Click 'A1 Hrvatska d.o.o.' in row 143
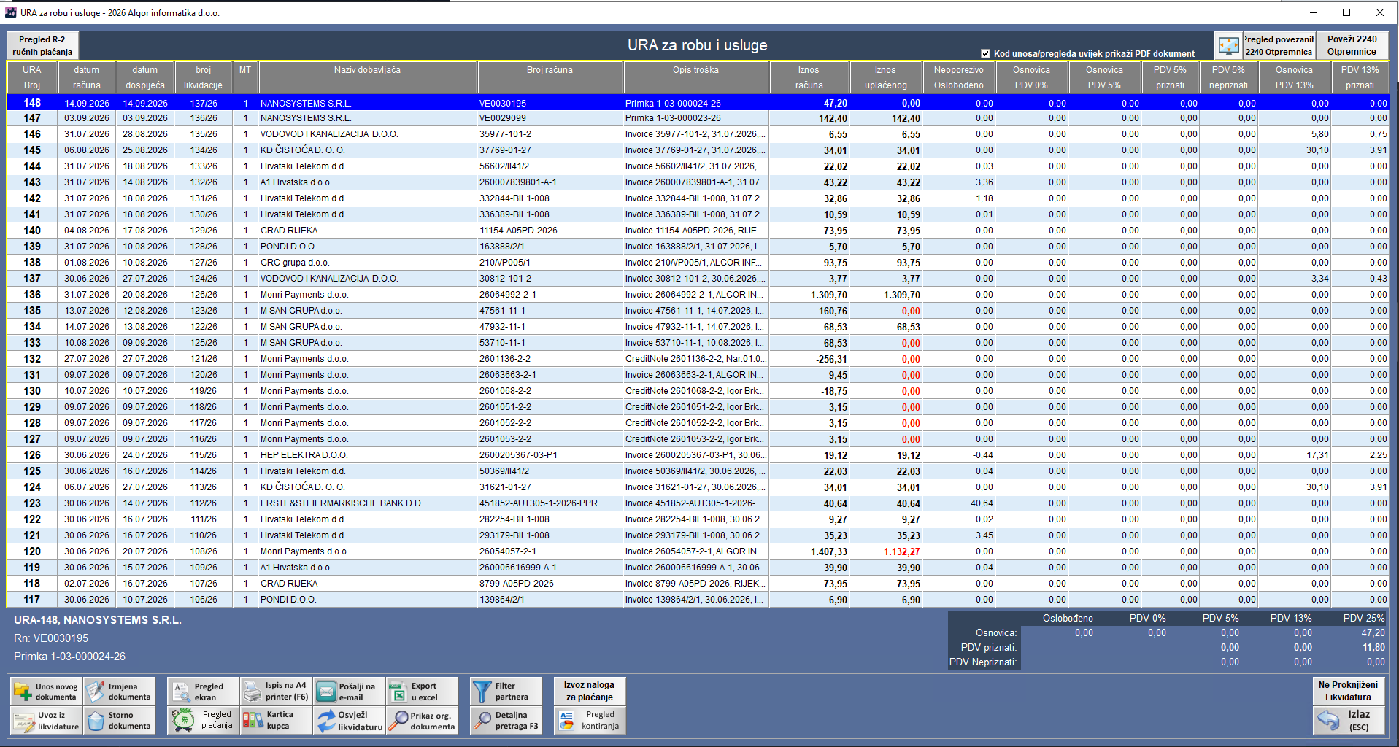Image resolution: width=1399 pixels, height=747 pixels. click(x=368, y=182)
